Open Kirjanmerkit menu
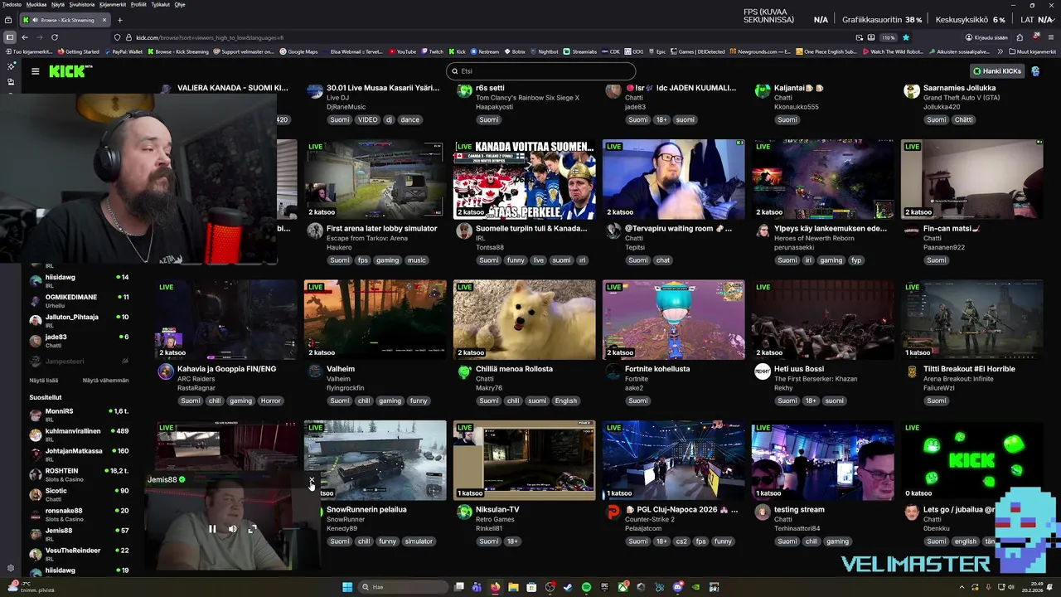Image resolution: width=1061 pixels, height=597 pixels. click(113, 4)
